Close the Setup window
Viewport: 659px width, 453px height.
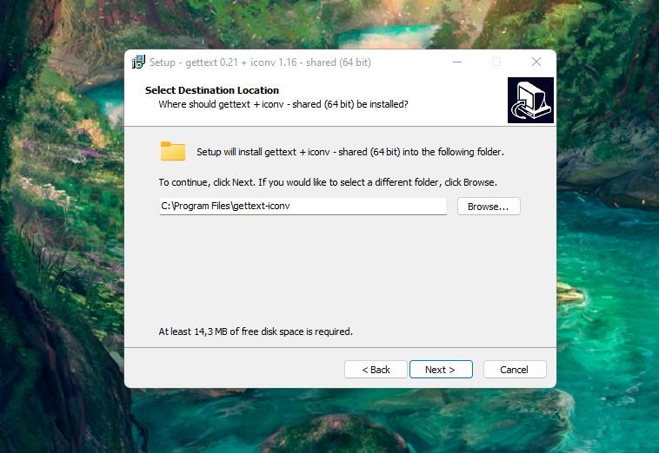tap(536, 62)
